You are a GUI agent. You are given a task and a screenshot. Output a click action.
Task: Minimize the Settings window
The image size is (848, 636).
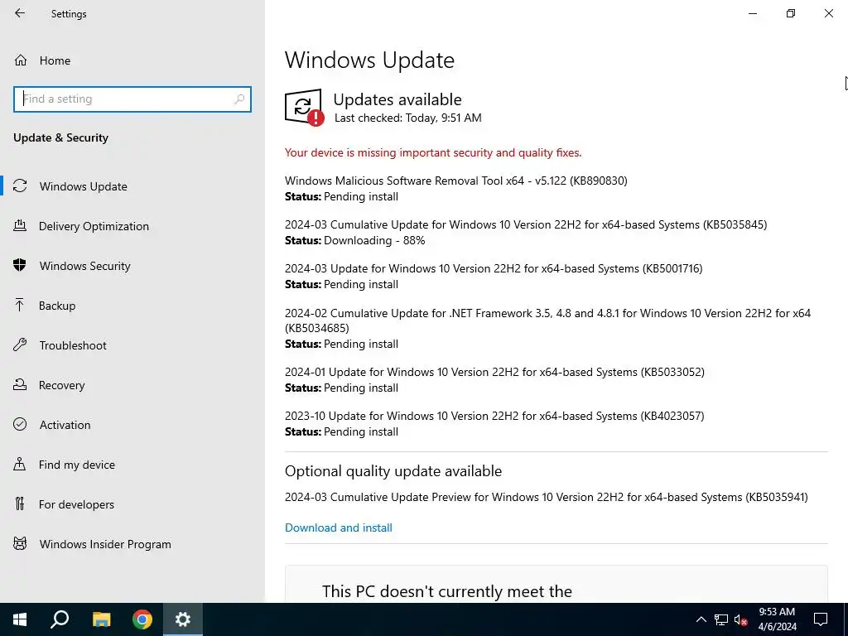pos(752,13)
